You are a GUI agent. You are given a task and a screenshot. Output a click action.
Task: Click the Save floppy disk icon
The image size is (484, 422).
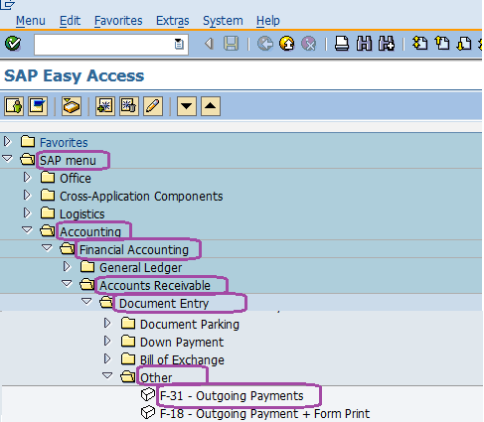click(x=231, y=44)
